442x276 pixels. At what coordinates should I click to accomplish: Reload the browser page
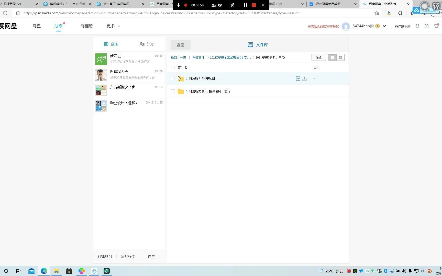[x=5, y=13]
